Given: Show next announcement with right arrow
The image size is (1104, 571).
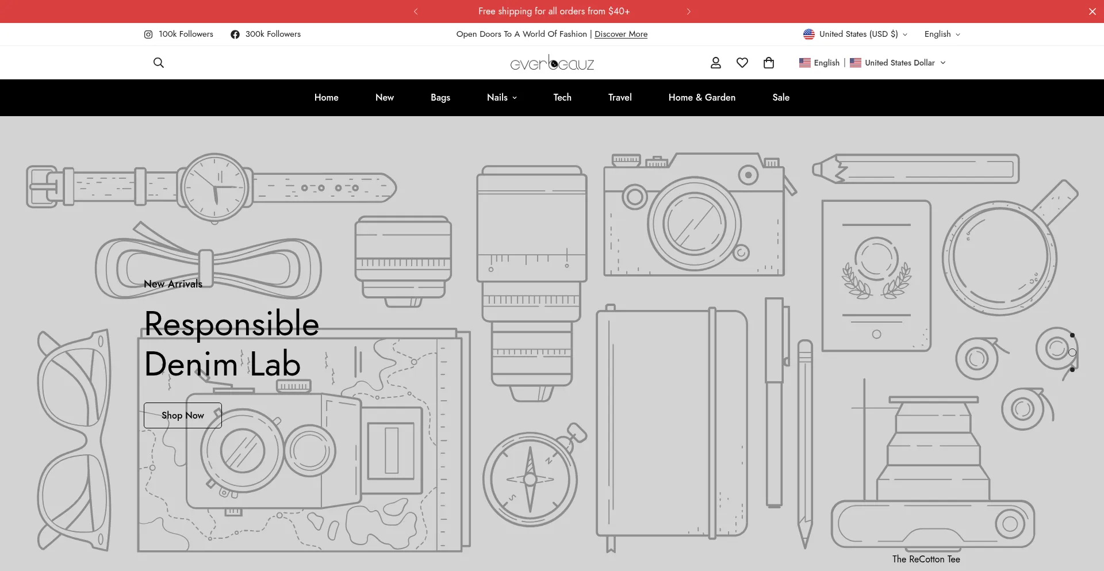Looking at the screenshot, I should click(688, 12).
